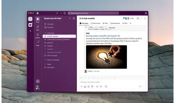Open your profile avatar at bottom left

[x=38, y=87]
